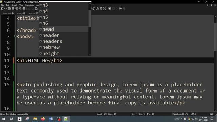Click autocomplete list scroll up arrow

point(90,3)
